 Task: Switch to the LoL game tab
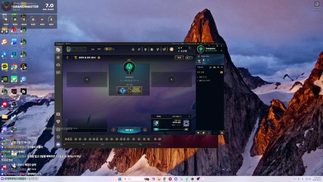[x=93, y=49]
